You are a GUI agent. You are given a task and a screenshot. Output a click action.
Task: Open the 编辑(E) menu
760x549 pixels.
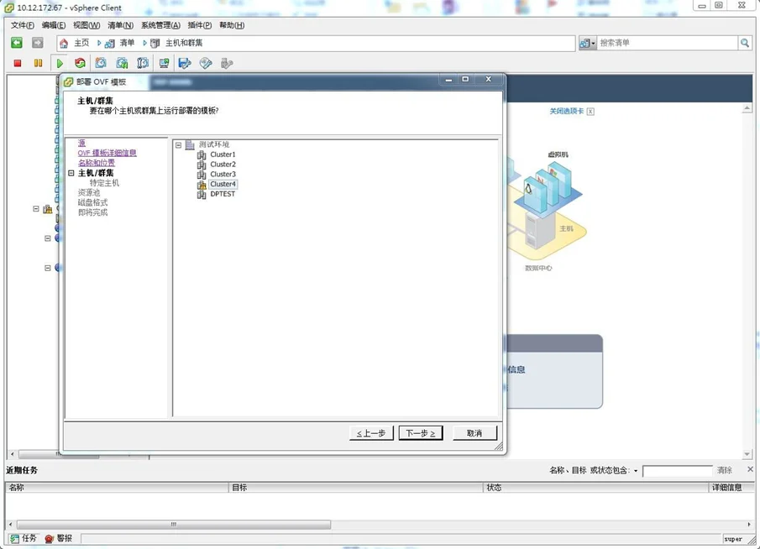point(53,25)
